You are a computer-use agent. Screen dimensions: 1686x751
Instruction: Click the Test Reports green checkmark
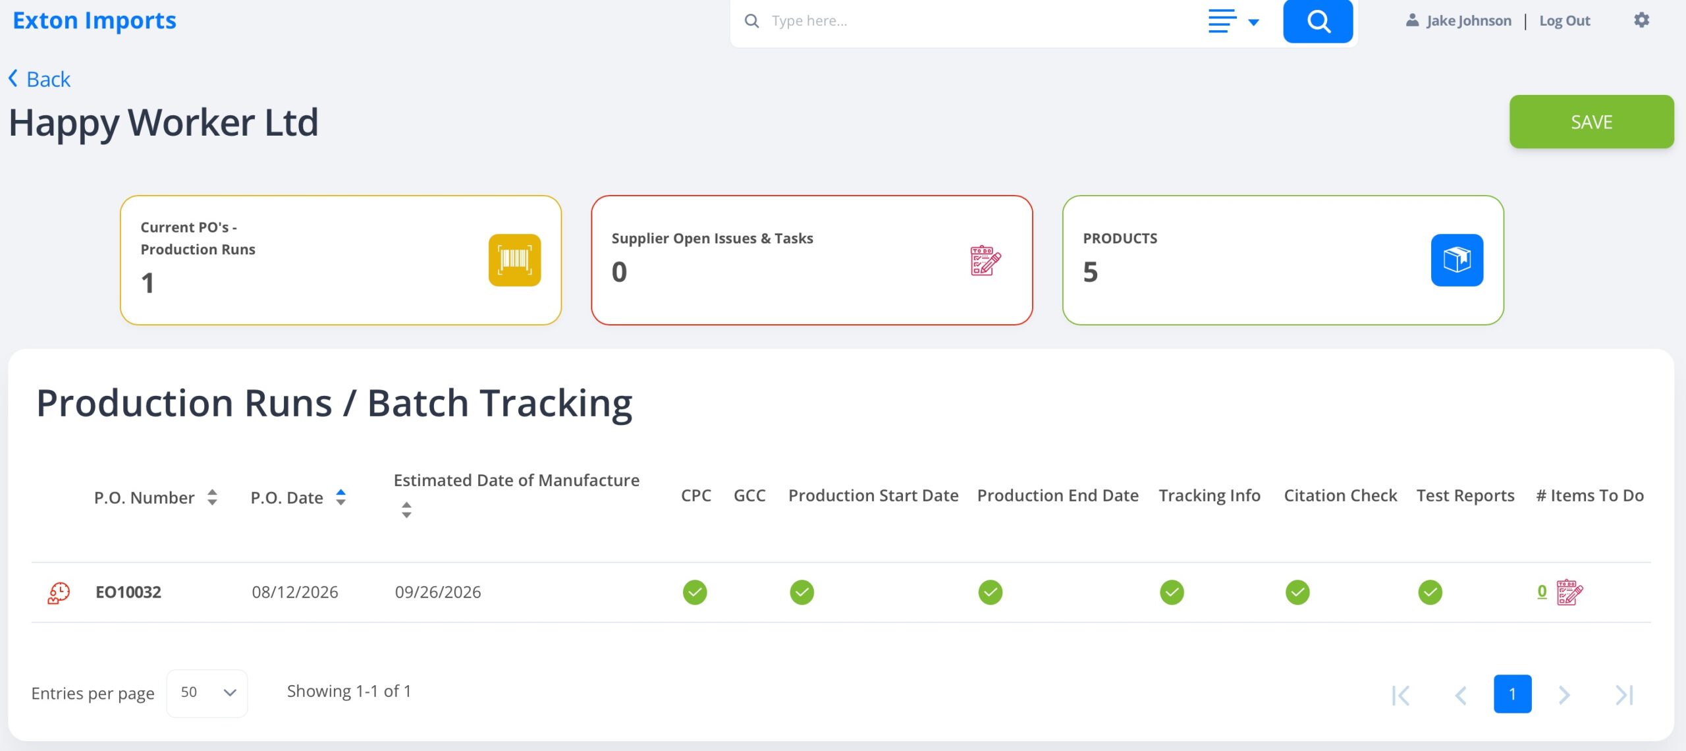pyautogui.click(x=1430, y=592)
